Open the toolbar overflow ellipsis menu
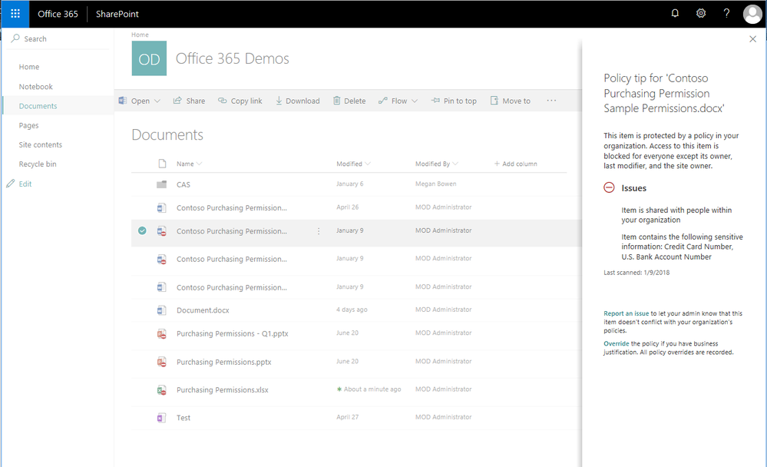The image size is (767, 467). [551, 101]
